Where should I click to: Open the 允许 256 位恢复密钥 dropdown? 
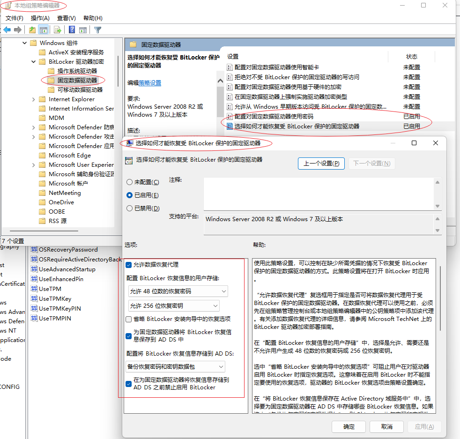[174, 306]
